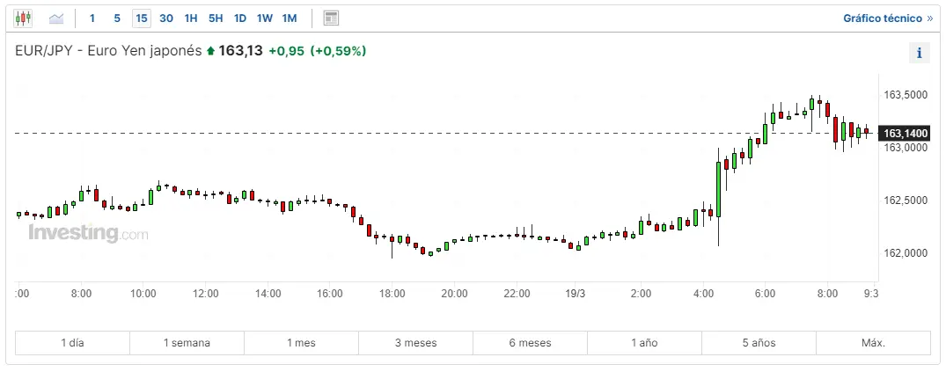Click the 163,5000 axis label

(x=906, y=95)
